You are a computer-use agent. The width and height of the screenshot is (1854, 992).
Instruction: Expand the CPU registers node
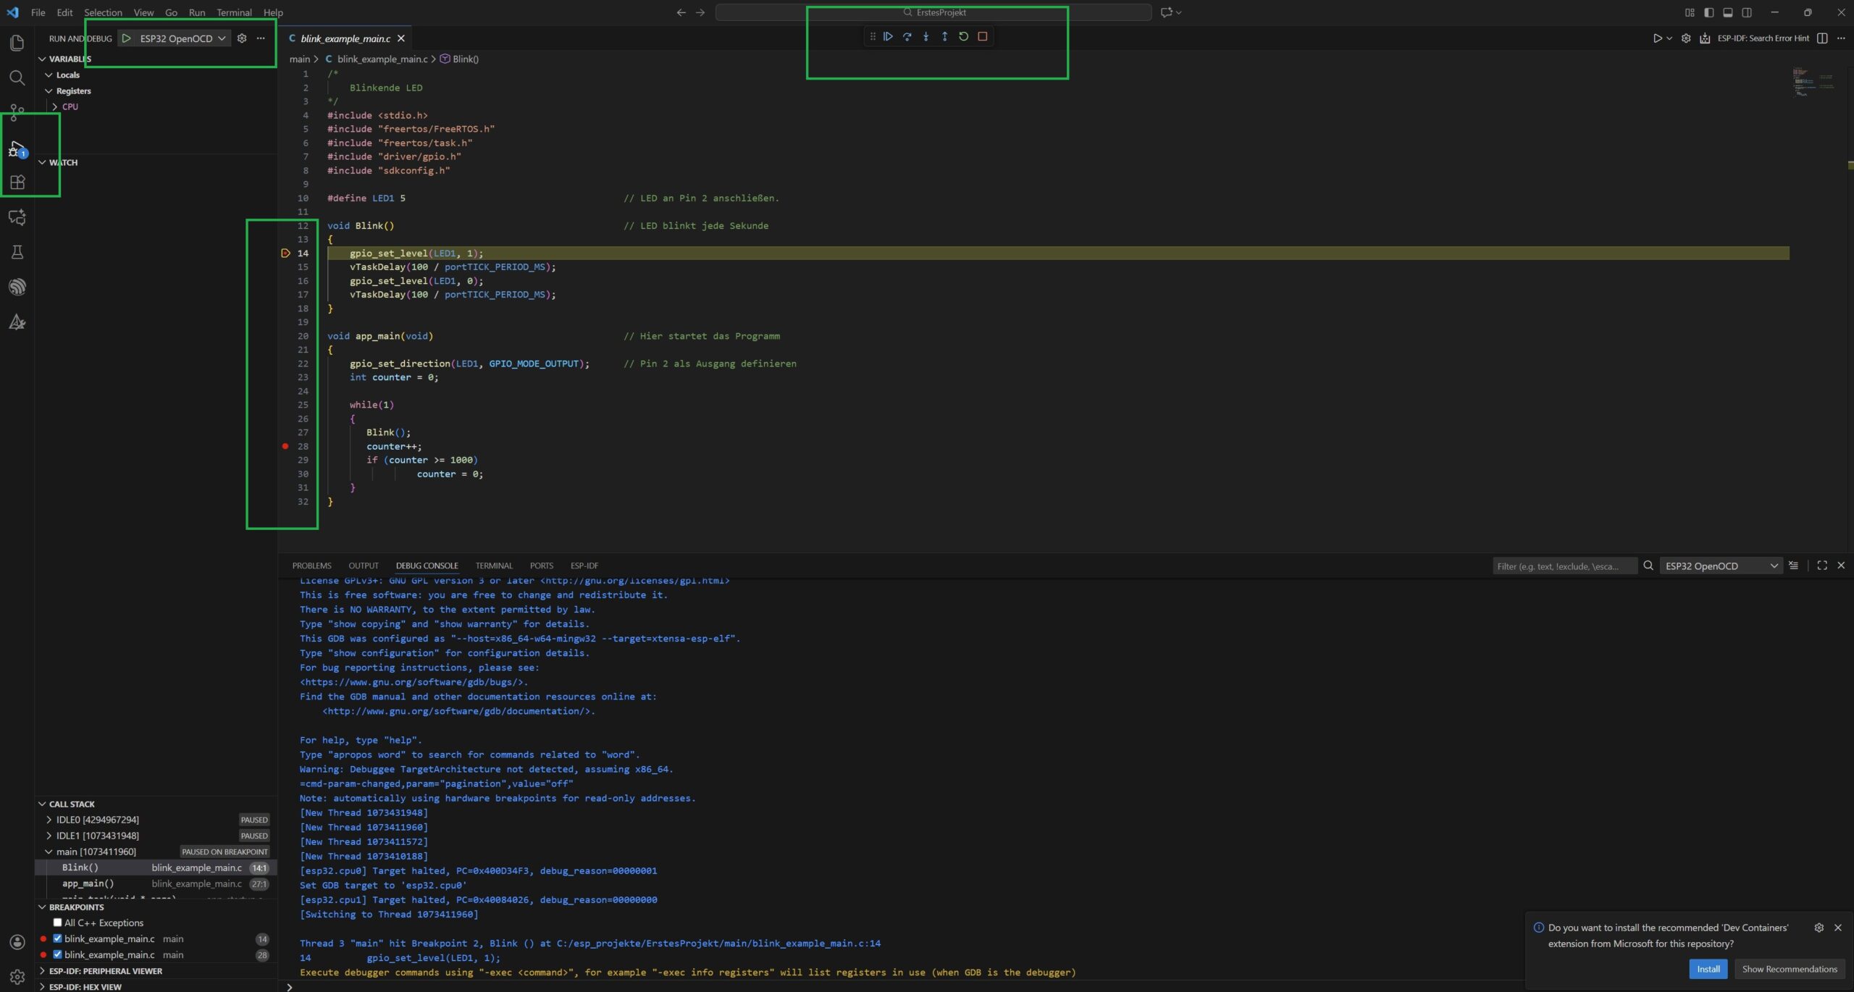point(55,106)
